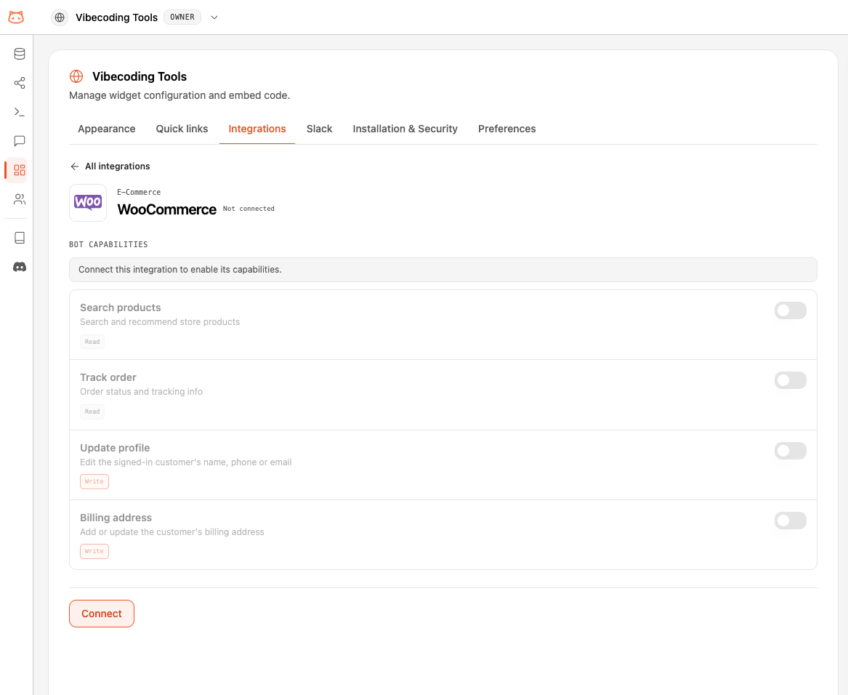Open the chat bubble icon in sidebar
The height and width of the screenshot is (695, 848).
[20, 141]
